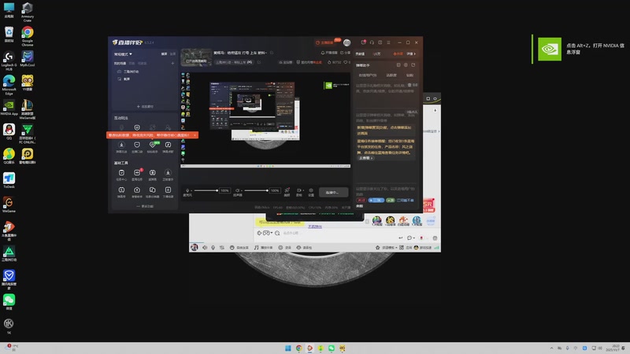Refresh the danmaku helper with the circular icon
The height and width of the screenshot is (354, 630).
click(x=413, y=65)
